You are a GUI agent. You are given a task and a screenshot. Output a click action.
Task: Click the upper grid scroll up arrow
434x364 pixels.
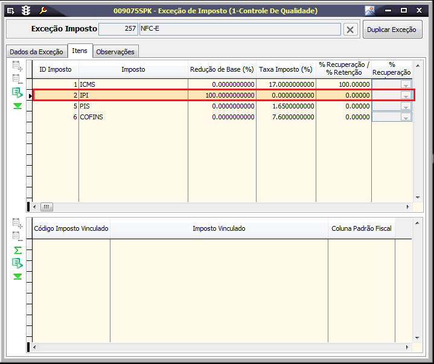pyautogui.click(x=418, y=66)
